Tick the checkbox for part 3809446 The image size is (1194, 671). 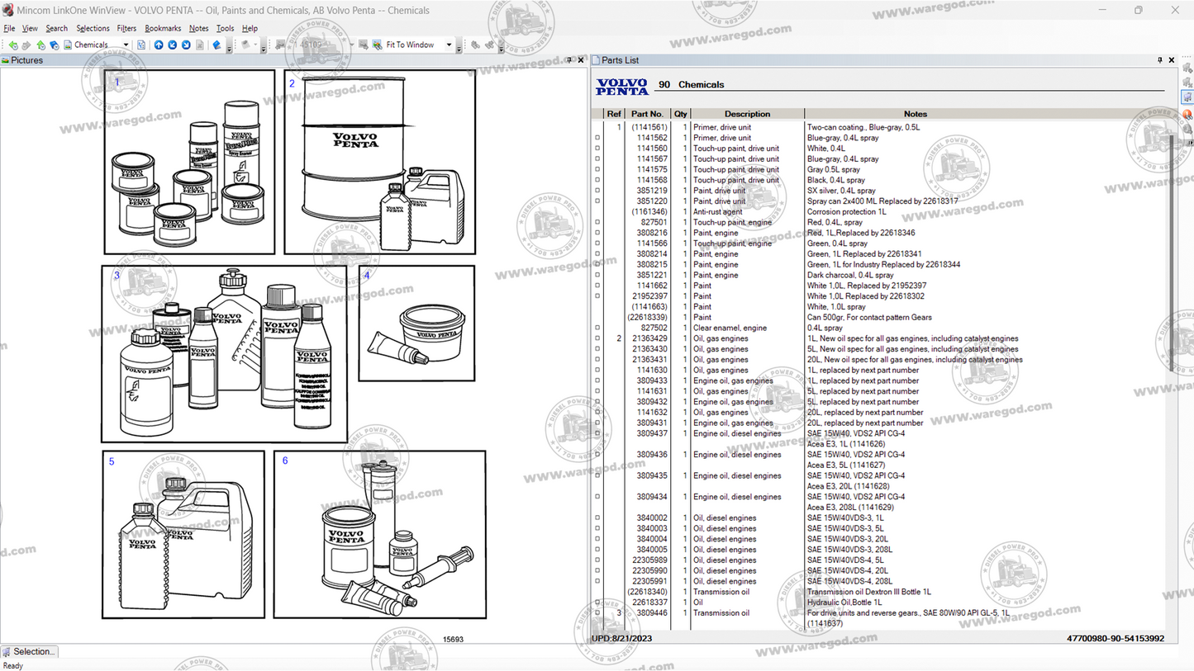(597, 613)
